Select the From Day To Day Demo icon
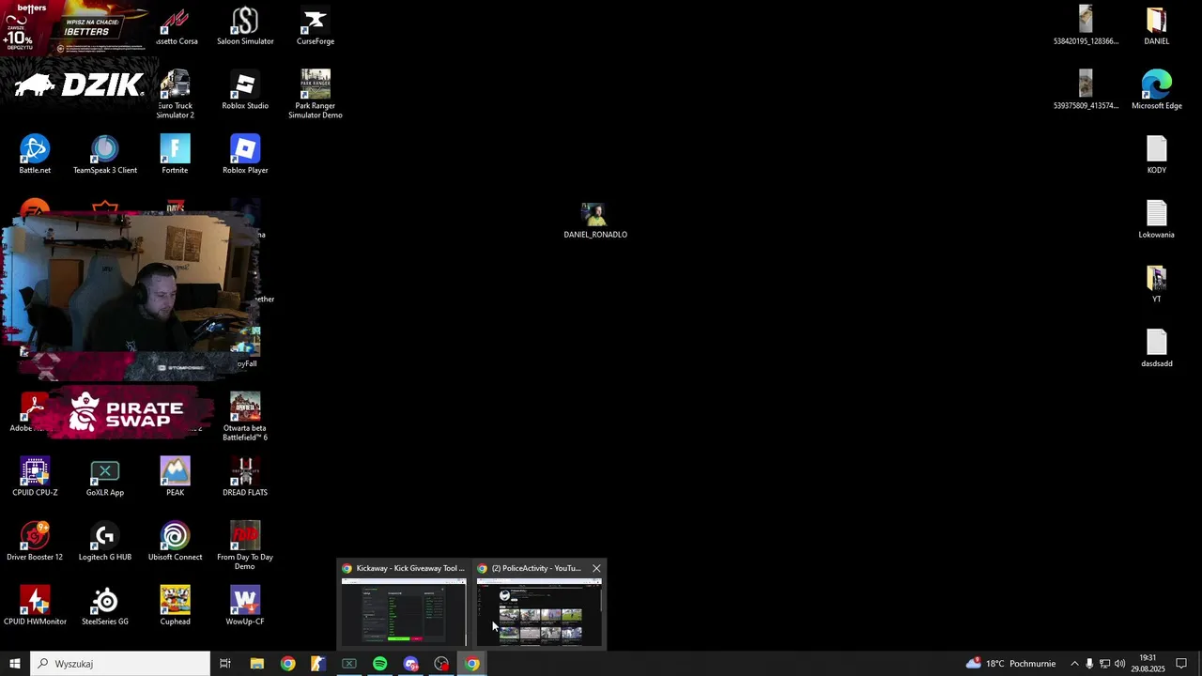1202x676 pixels. (245, 545)
